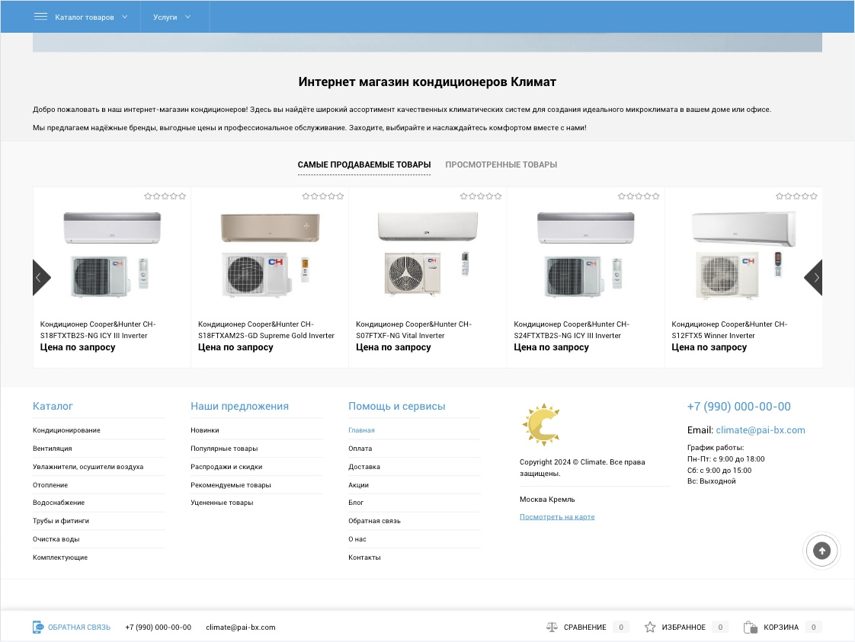Rate the Supreme Gold Inverter conditioner stars
855x642 pixels.
click(x=323, y=196)
